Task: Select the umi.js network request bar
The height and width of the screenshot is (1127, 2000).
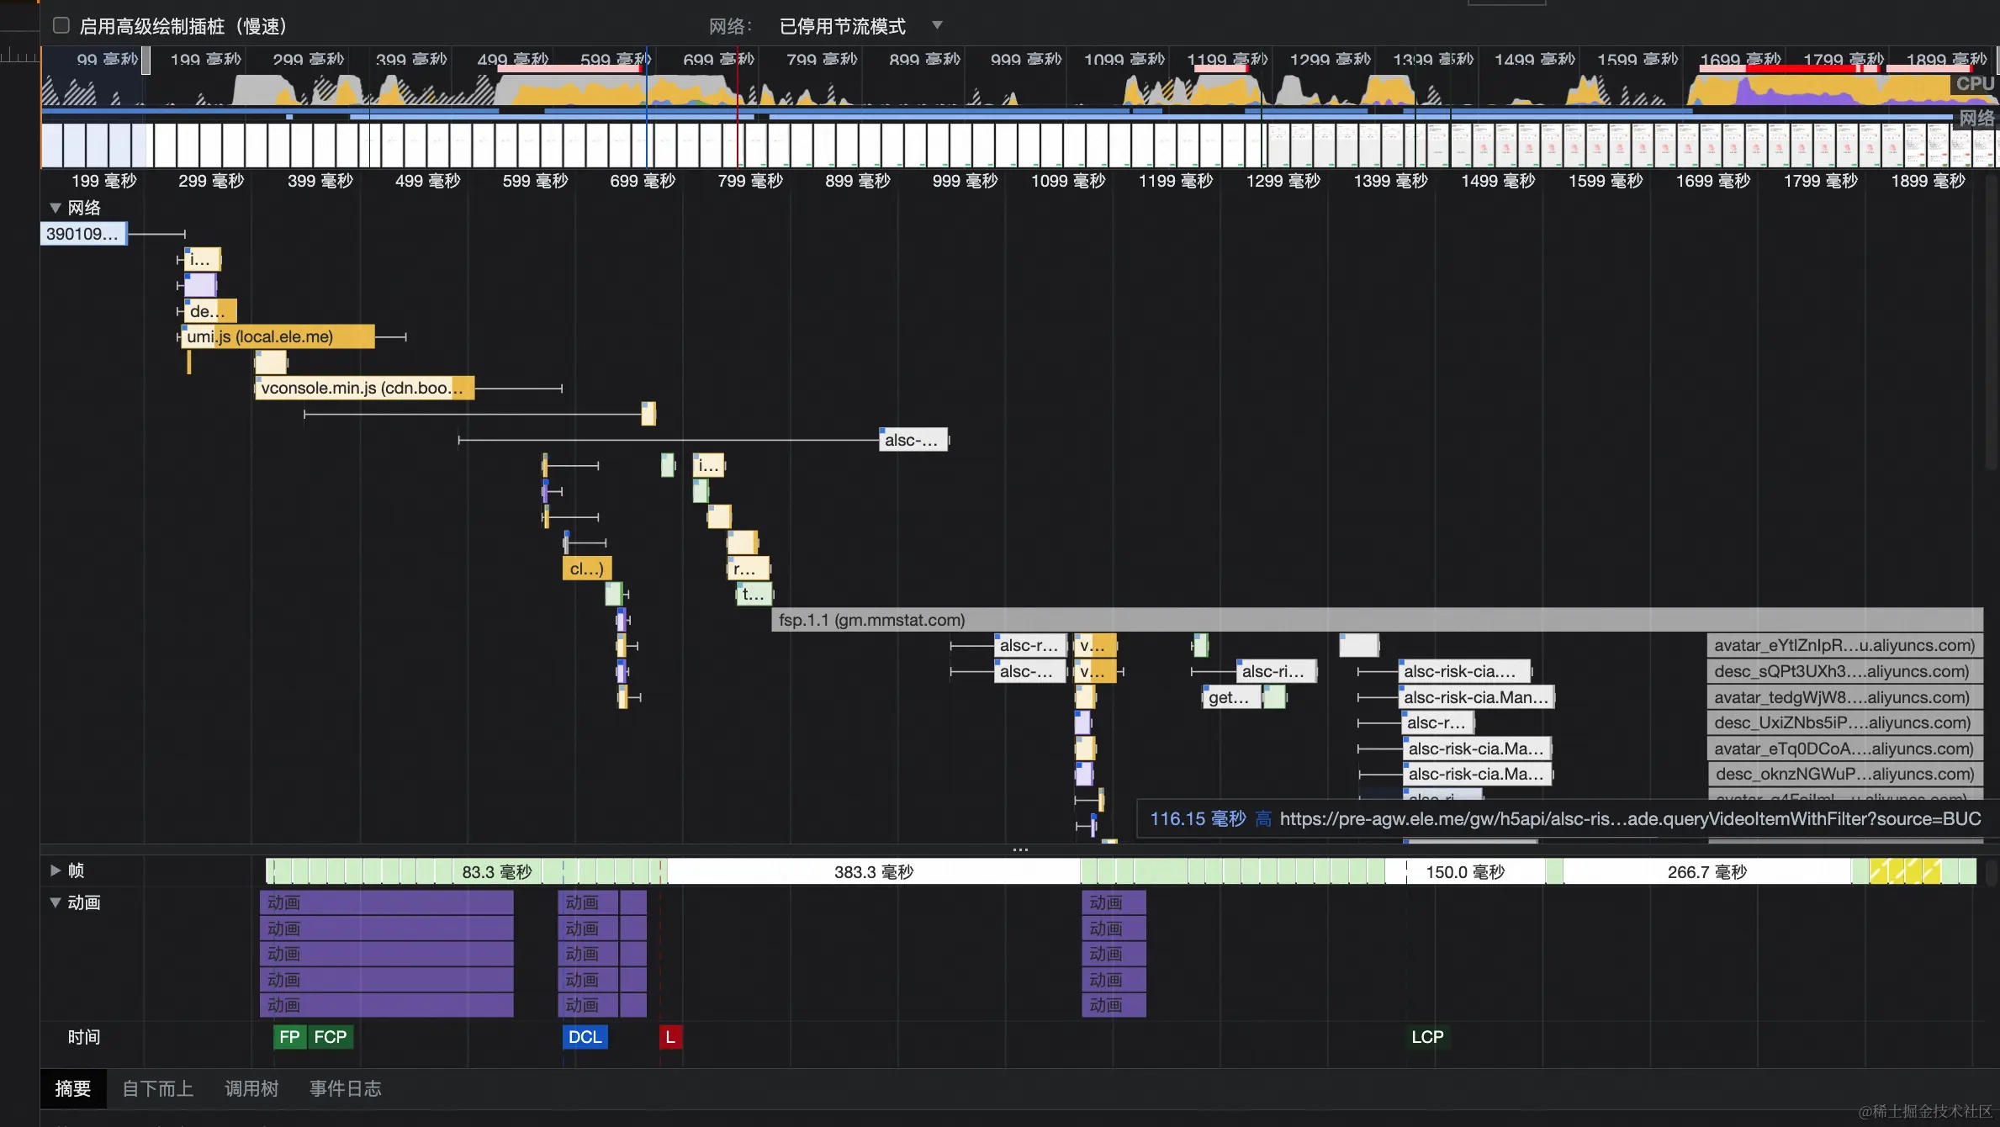Action: (278, 337)
